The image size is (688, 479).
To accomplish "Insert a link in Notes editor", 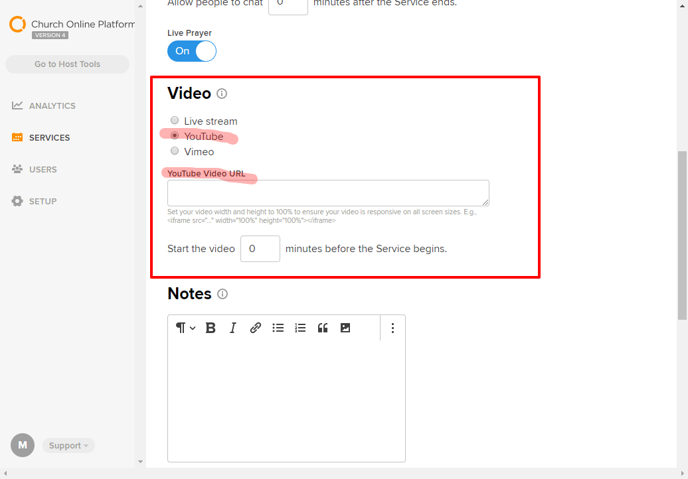I will click(x=256, y=328).
